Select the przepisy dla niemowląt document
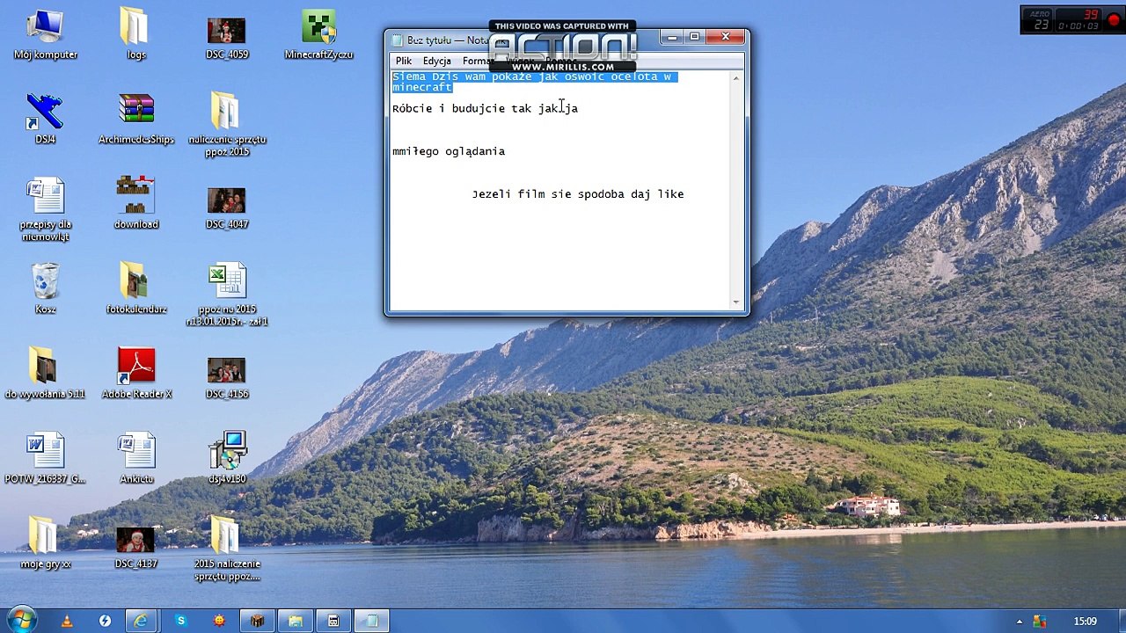This screenshot has width=1126, height=633. tap(45, 210)
